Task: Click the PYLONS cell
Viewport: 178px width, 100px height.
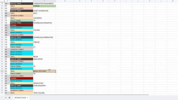Action: 44,30
